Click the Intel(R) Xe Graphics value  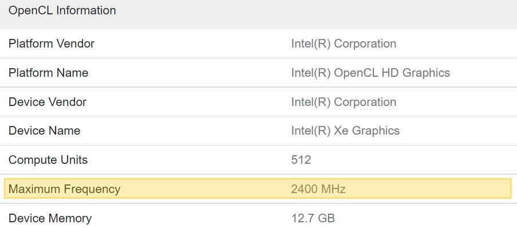[345, 131]
